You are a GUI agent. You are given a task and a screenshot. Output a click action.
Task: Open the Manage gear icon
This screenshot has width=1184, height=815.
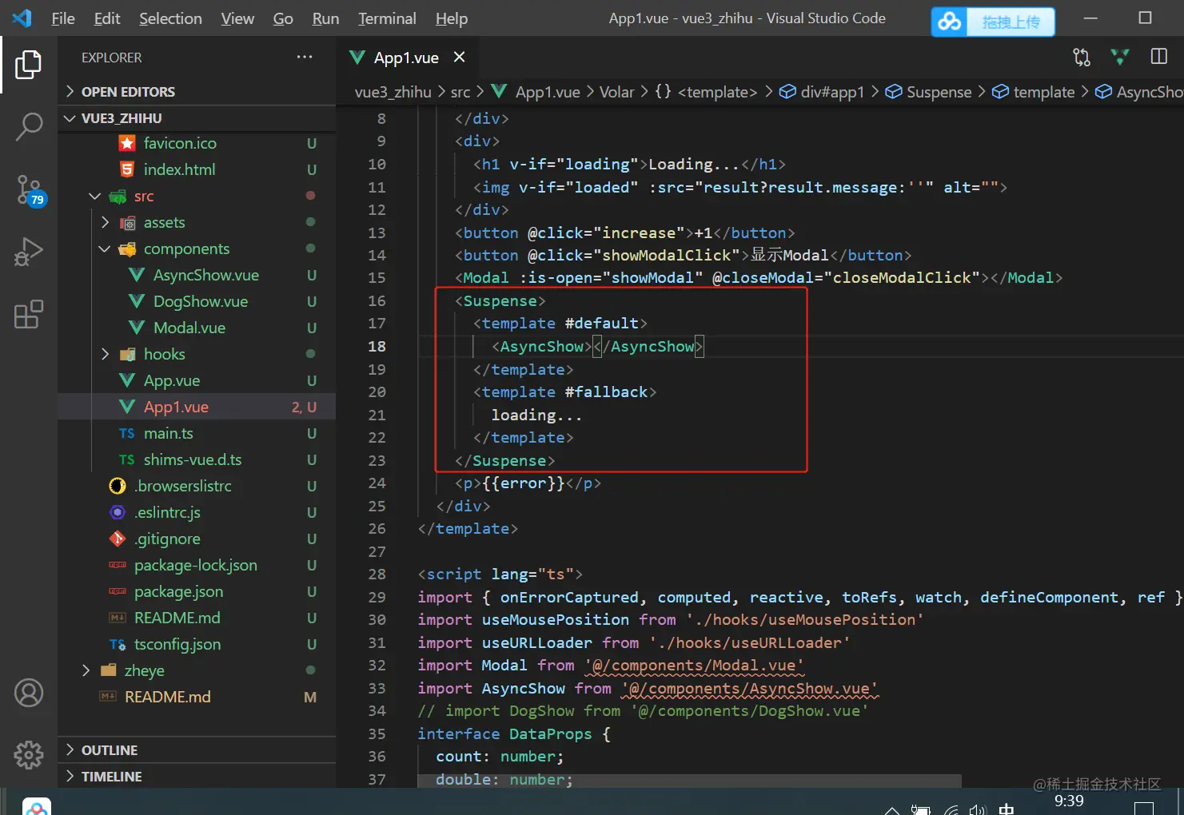click(x=29, y=754)
